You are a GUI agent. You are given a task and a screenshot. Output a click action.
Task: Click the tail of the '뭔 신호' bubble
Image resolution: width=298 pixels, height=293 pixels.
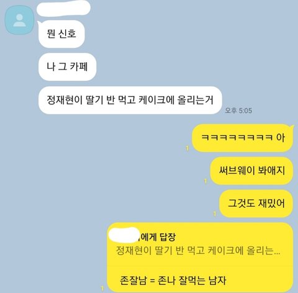point(39,23)
